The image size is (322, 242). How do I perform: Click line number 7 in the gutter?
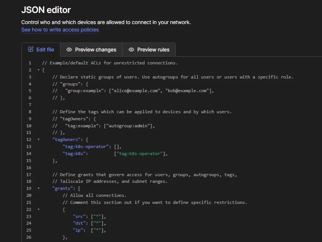click(x=30, y=105)
